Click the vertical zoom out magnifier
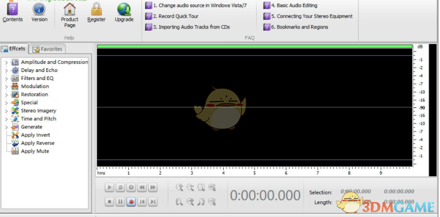 (x=212, y=201)
